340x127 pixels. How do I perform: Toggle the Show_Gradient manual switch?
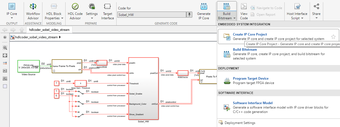tap(80, 114)
